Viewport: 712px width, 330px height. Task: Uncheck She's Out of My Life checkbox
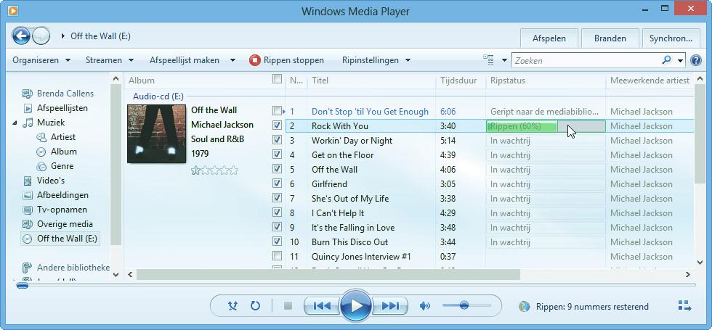click(x=277, y=197)
